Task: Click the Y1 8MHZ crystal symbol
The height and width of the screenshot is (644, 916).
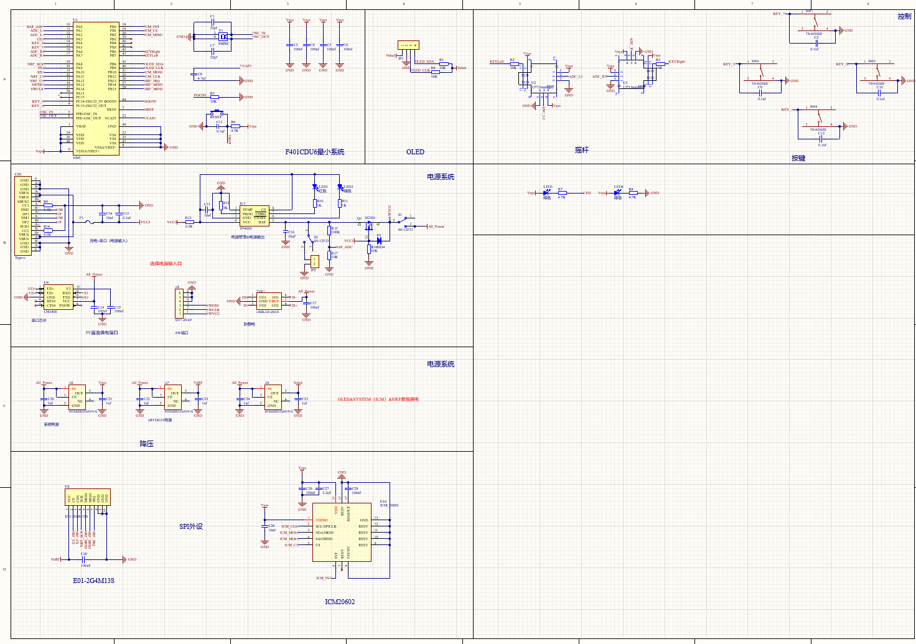Action: (223, 36)
